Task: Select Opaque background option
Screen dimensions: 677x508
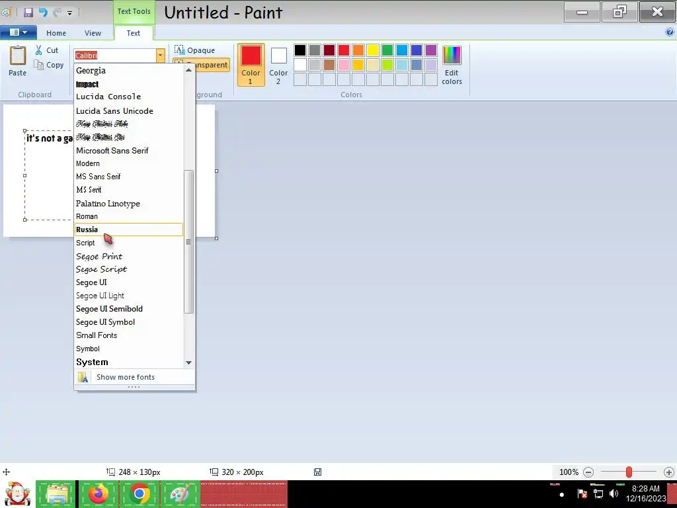Action: point(195,50)
